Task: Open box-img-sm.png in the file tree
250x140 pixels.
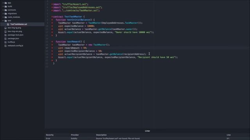Action: (15, 31)
